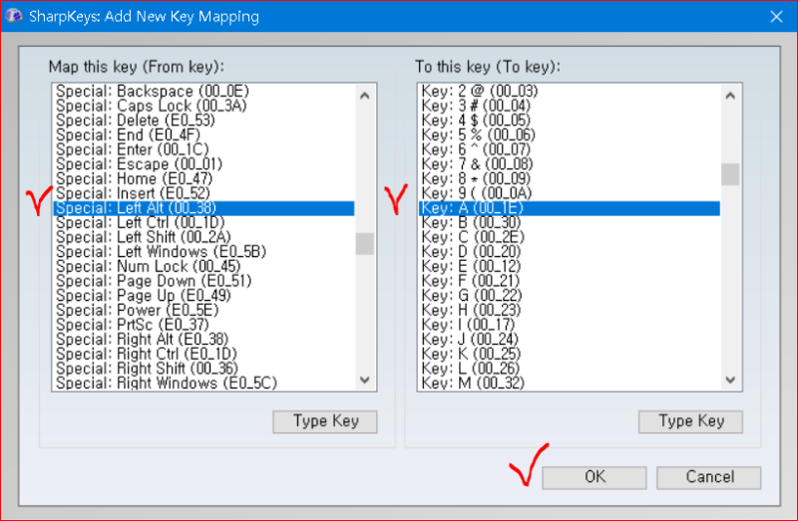Cancel the new key mapping
The image size is (798, 521).
click(709, 477)
